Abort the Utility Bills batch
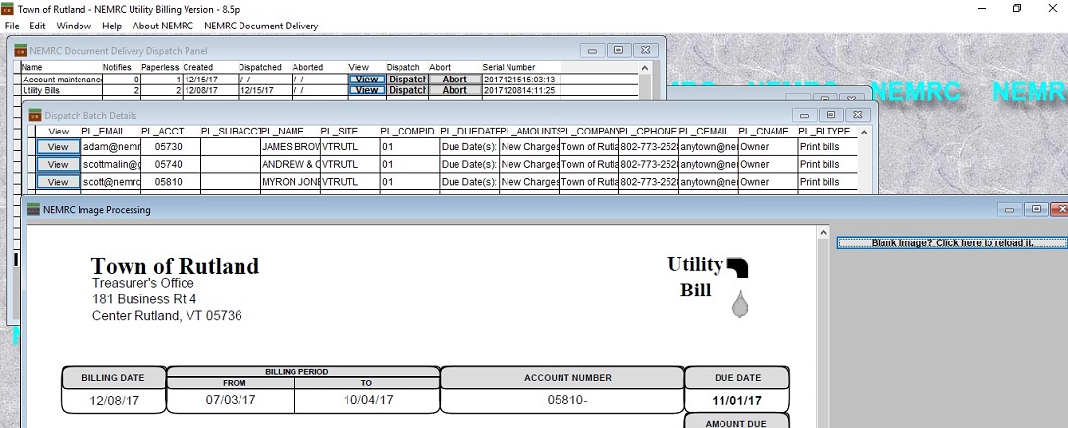Screen dimensions: 1068x428 point(454,90)
